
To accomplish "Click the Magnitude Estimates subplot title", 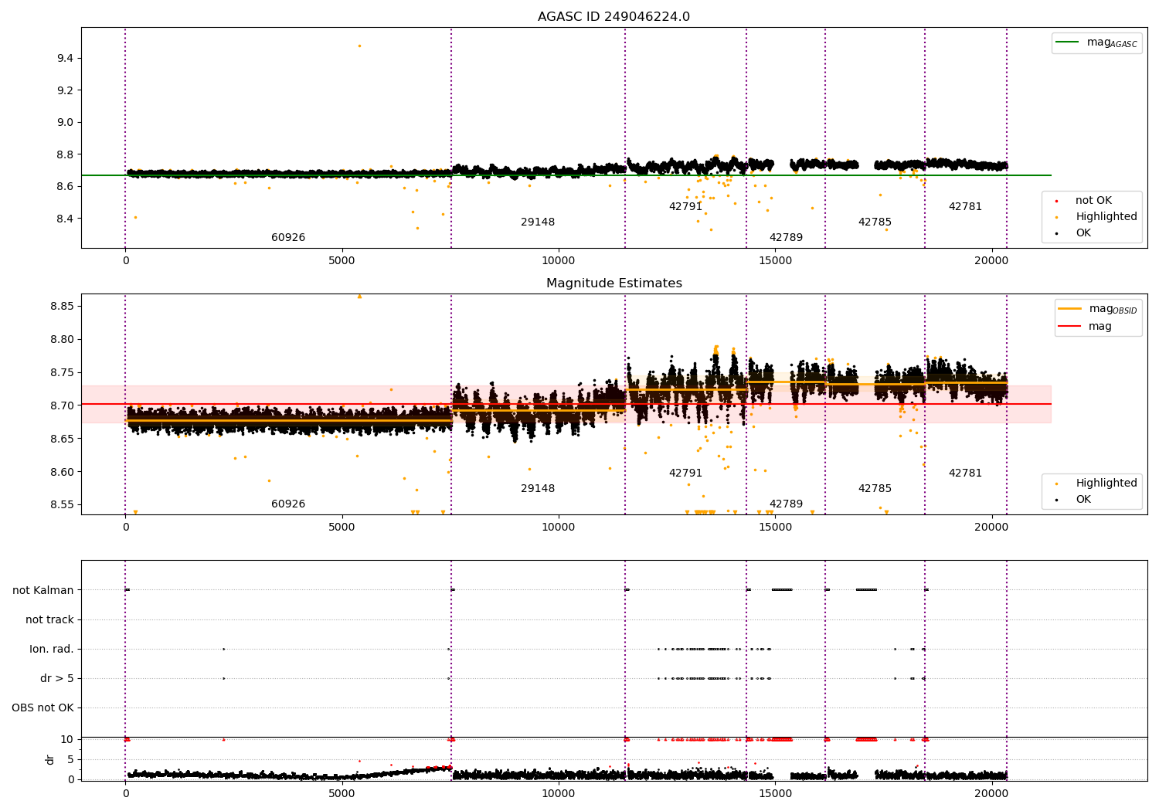I will [x=613, y=283].
